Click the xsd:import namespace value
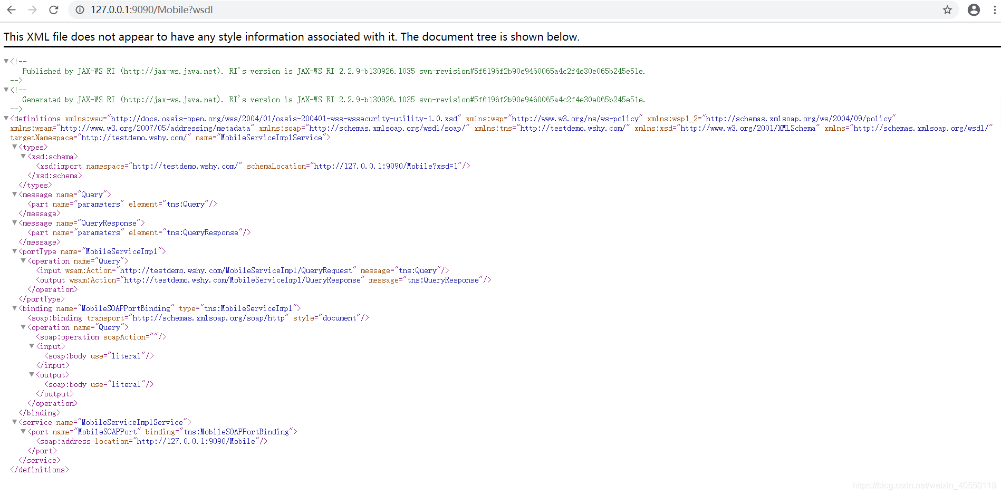The height and width of the screenshot is (495, 1001). coord(185,166)
